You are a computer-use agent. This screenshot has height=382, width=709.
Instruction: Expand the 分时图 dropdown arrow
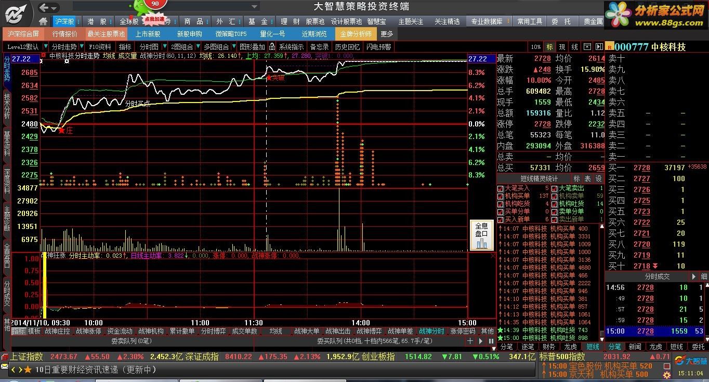(x=164, y=47)
